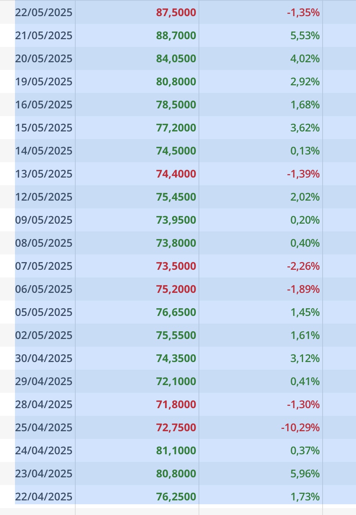Click the 74,5000 price value

[176, 151]
